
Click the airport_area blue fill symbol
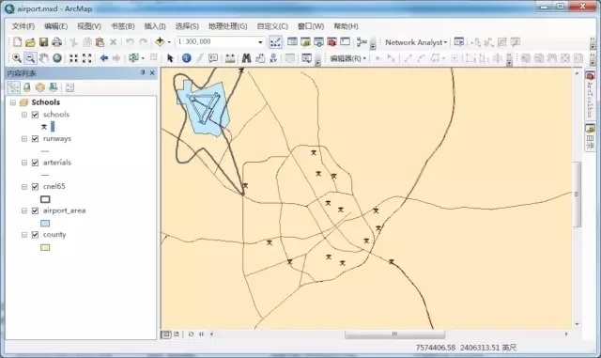45,224
